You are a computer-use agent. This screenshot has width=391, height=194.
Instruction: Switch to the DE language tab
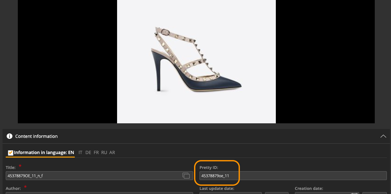click(x=88, y=152)
